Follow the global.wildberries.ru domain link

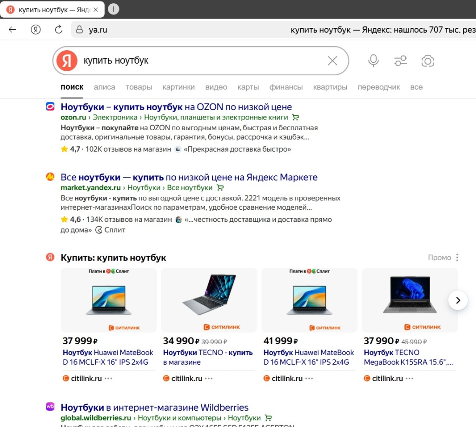click(96, 418)
